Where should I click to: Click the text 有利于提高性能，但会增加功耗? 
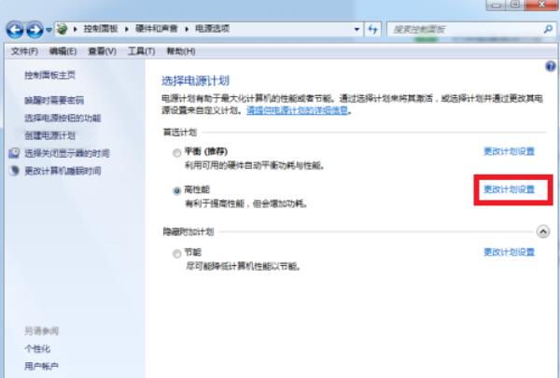[246, 203]
